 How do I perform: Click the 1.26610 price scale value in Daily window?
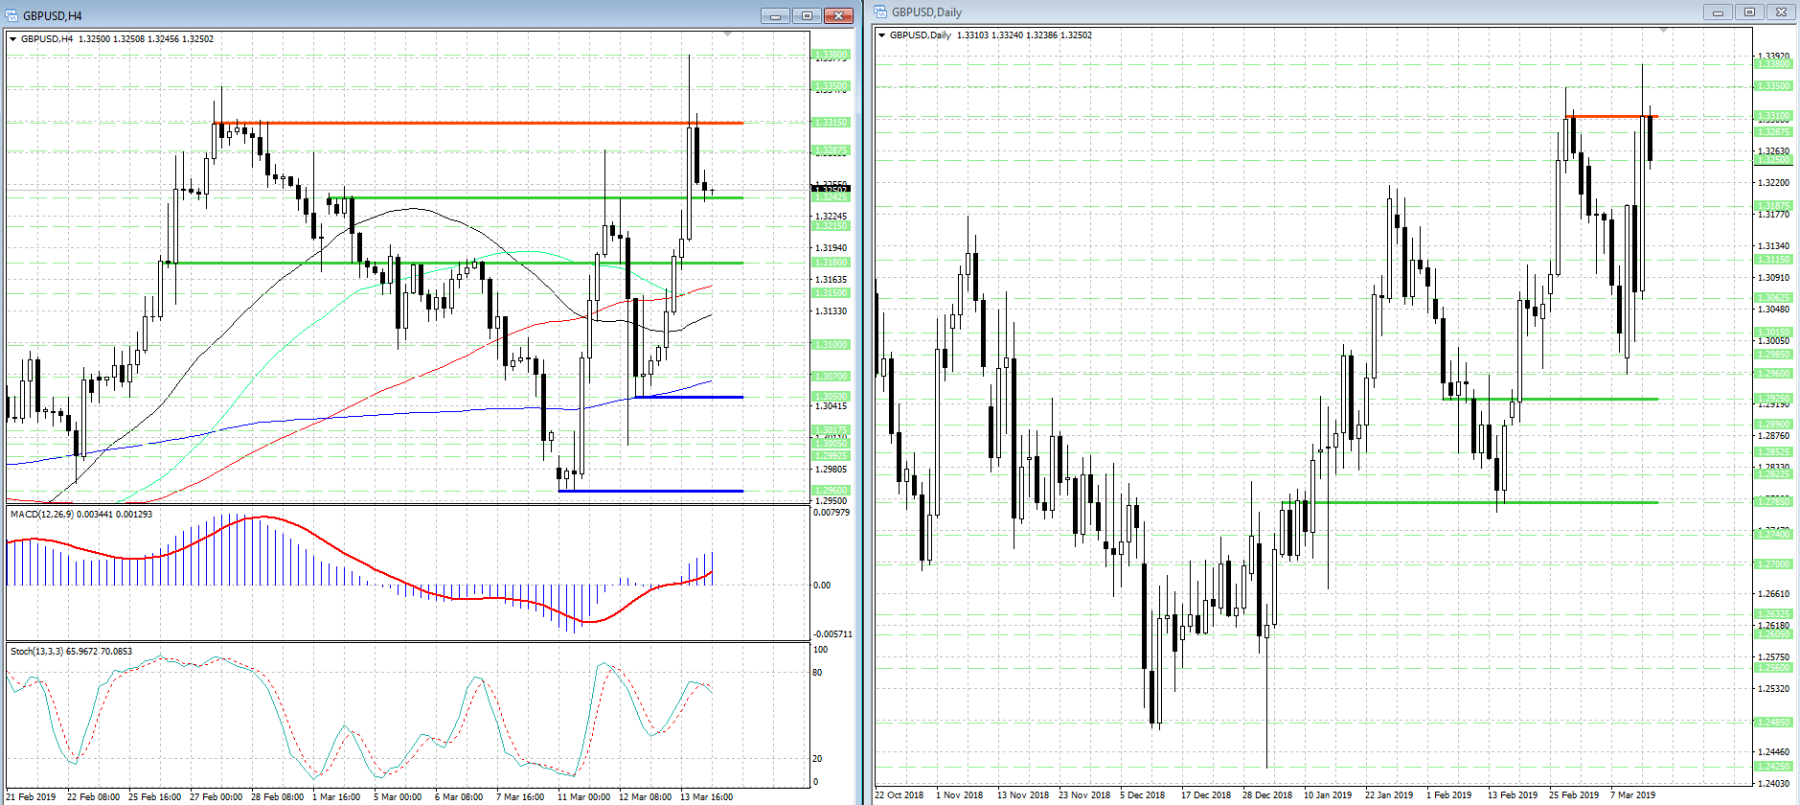[1774, 594]
